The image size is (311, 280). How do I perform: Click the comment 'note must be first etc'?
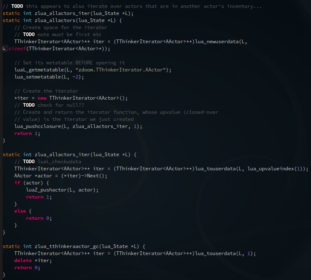pyautogui.click(x=58, y=34)
